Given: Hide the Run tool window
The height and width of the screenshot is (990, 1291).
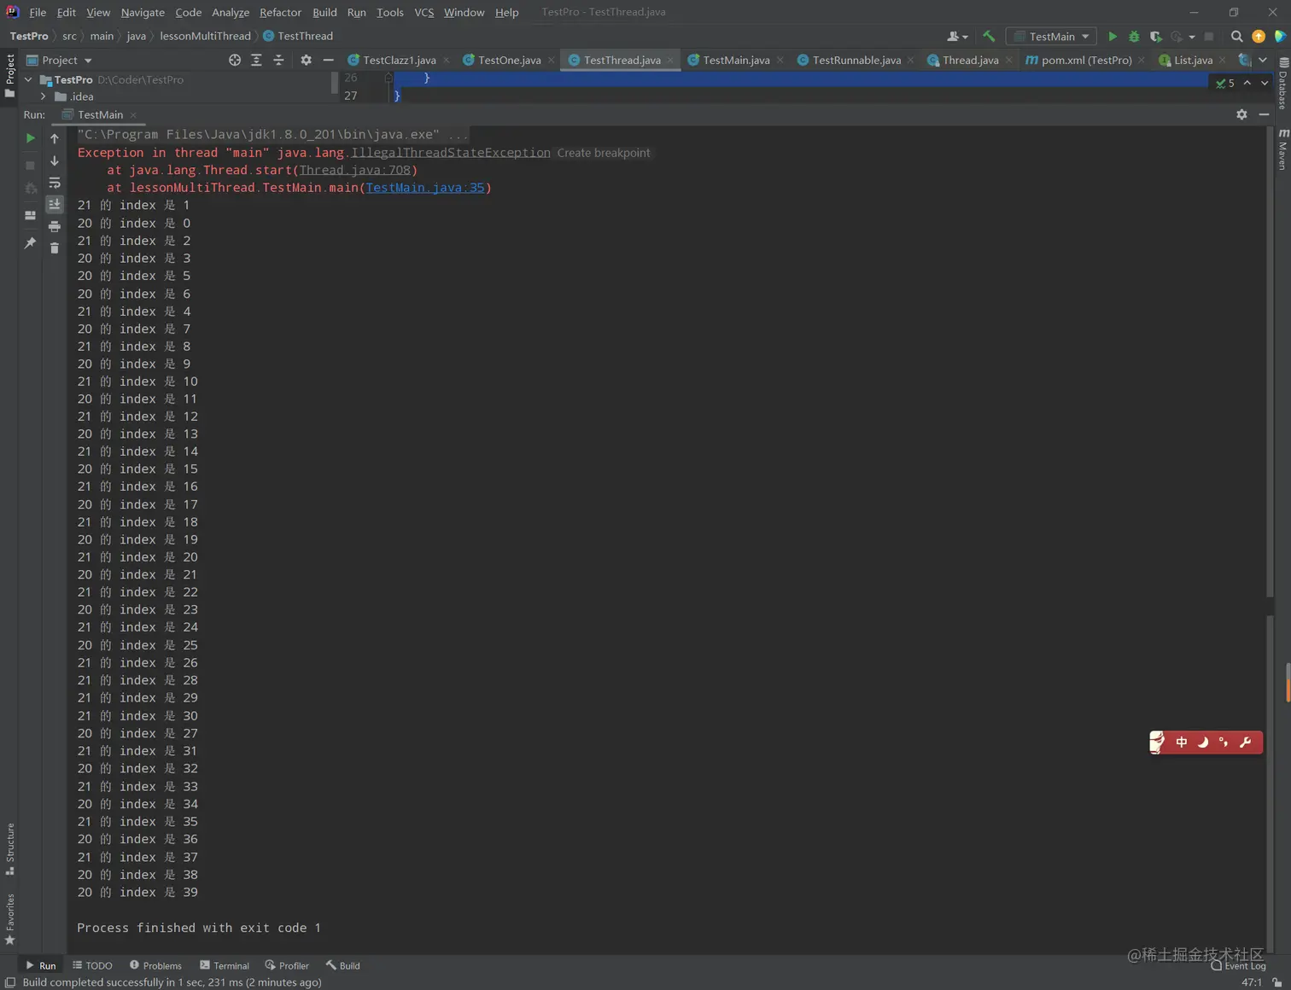Looking at the screenshot, I should (1264, 114).
